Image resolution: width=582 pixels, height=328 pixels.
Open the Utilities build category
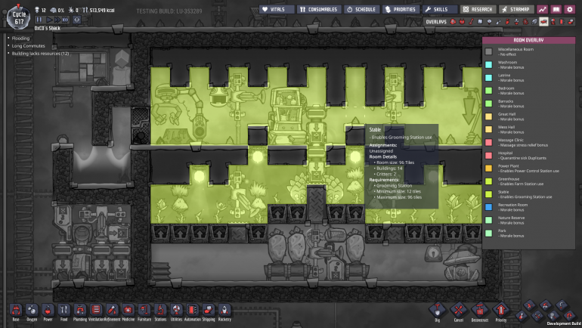coord(176,310)
